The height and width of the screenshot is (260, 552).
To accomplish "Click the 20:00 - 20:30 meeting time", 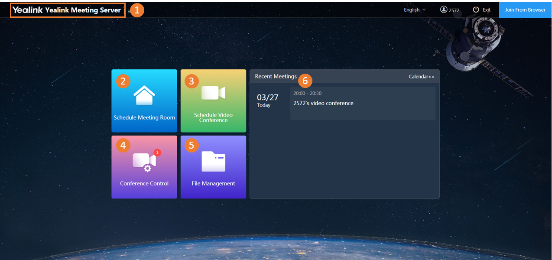I will (307, 93).
